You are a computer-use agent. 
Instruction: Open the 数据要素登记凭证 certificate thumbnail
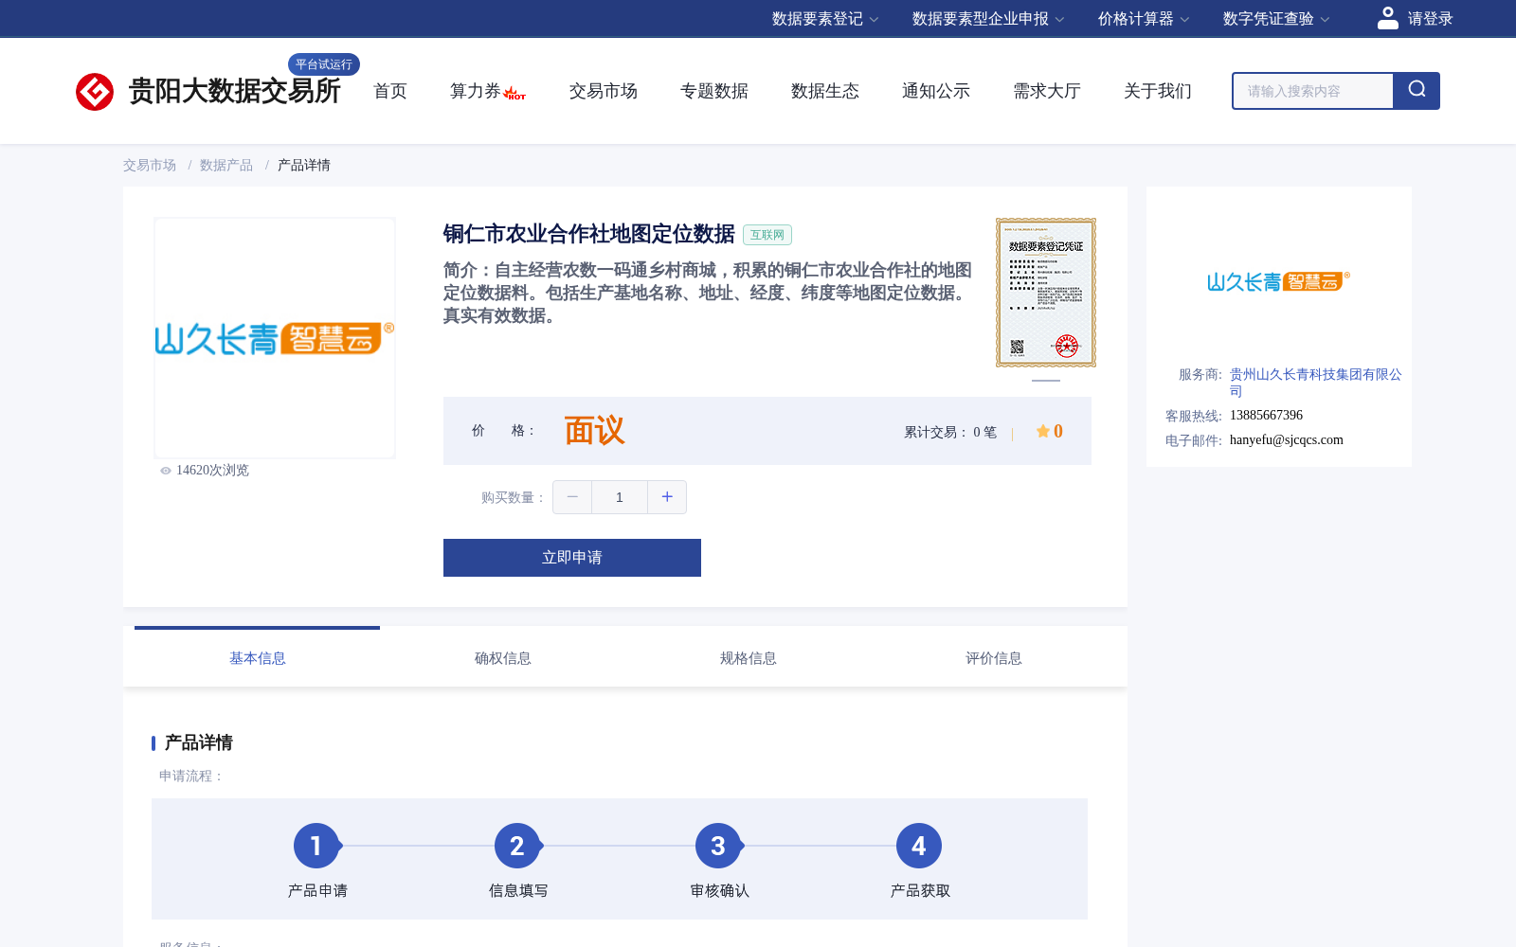point(1046,293)
